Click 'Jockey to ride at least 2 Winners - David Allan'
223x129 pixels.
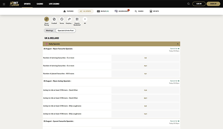pos(60,90)
